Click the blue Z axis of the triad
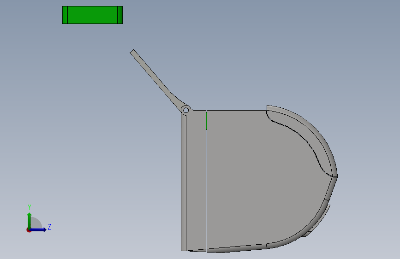Screen dimensions: 400x259 (38, 230)
